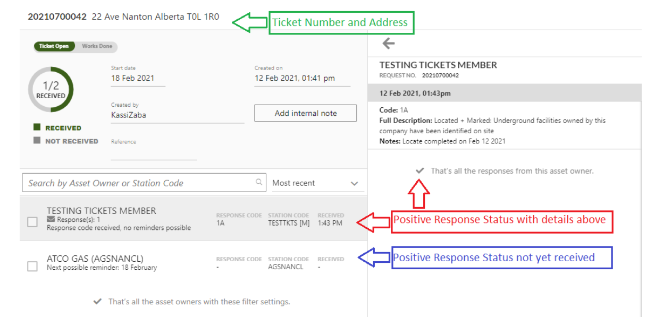Click the green RECEIVED legend square
Image resolution: width=655 pixels, height=317 pixels.
(37, 127)
